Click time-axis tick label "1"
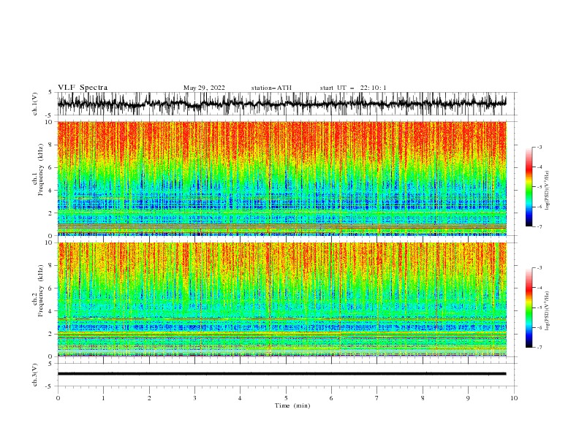579x447 pixels. 103,398
